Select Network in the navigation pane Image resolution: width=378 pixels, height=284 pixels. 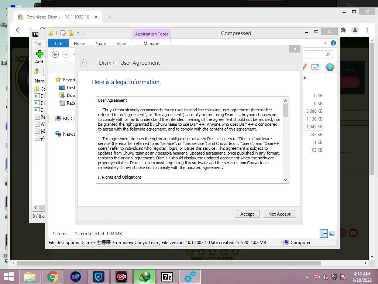tap(65, 134)
